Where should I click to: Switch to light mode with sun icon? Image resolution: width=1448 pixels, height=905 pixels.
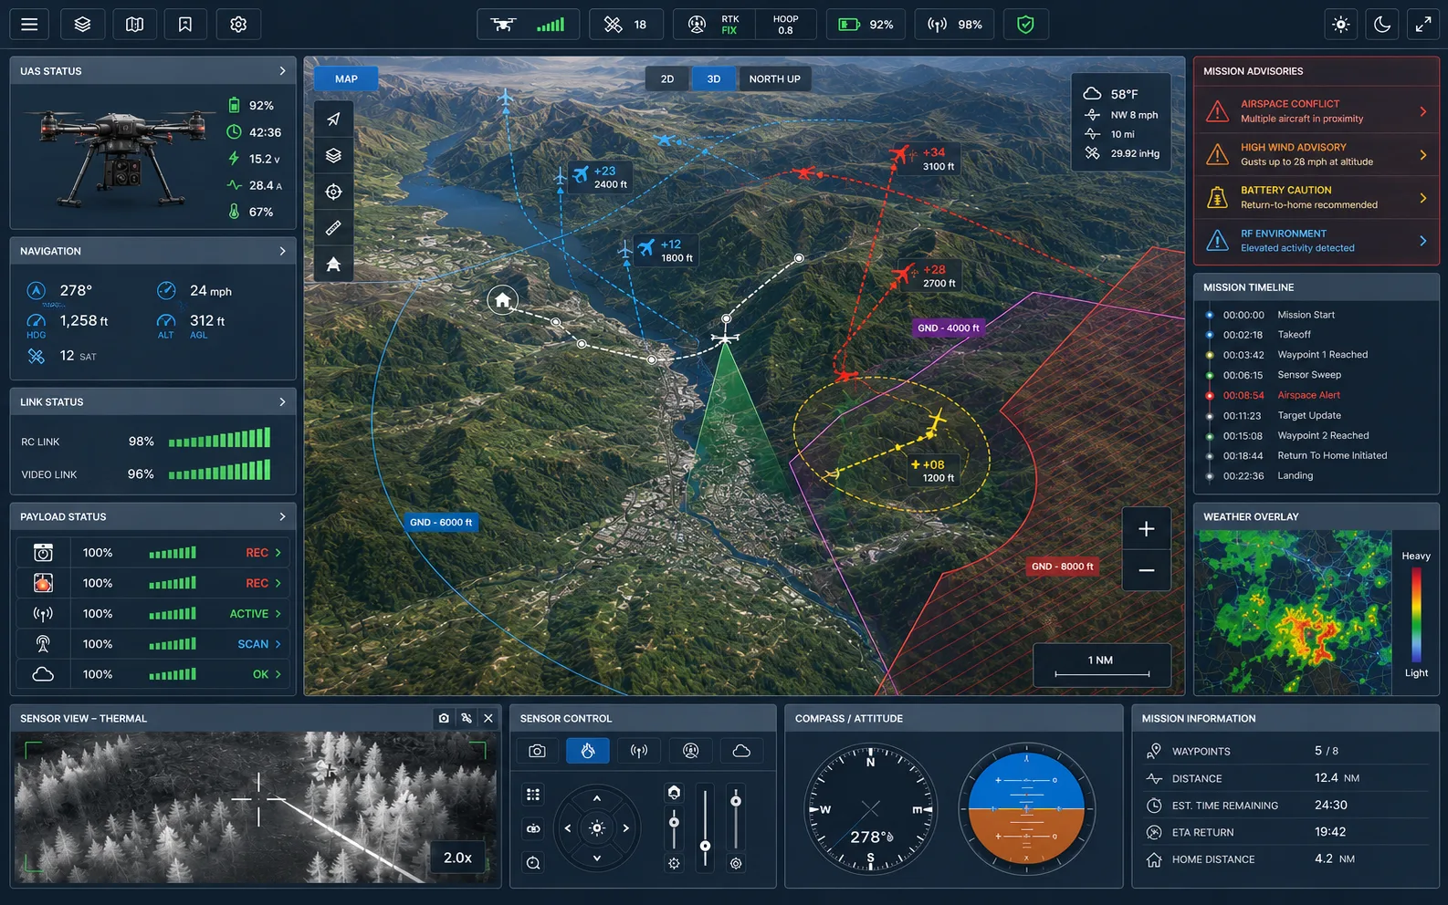click(x=1340, y=25)
